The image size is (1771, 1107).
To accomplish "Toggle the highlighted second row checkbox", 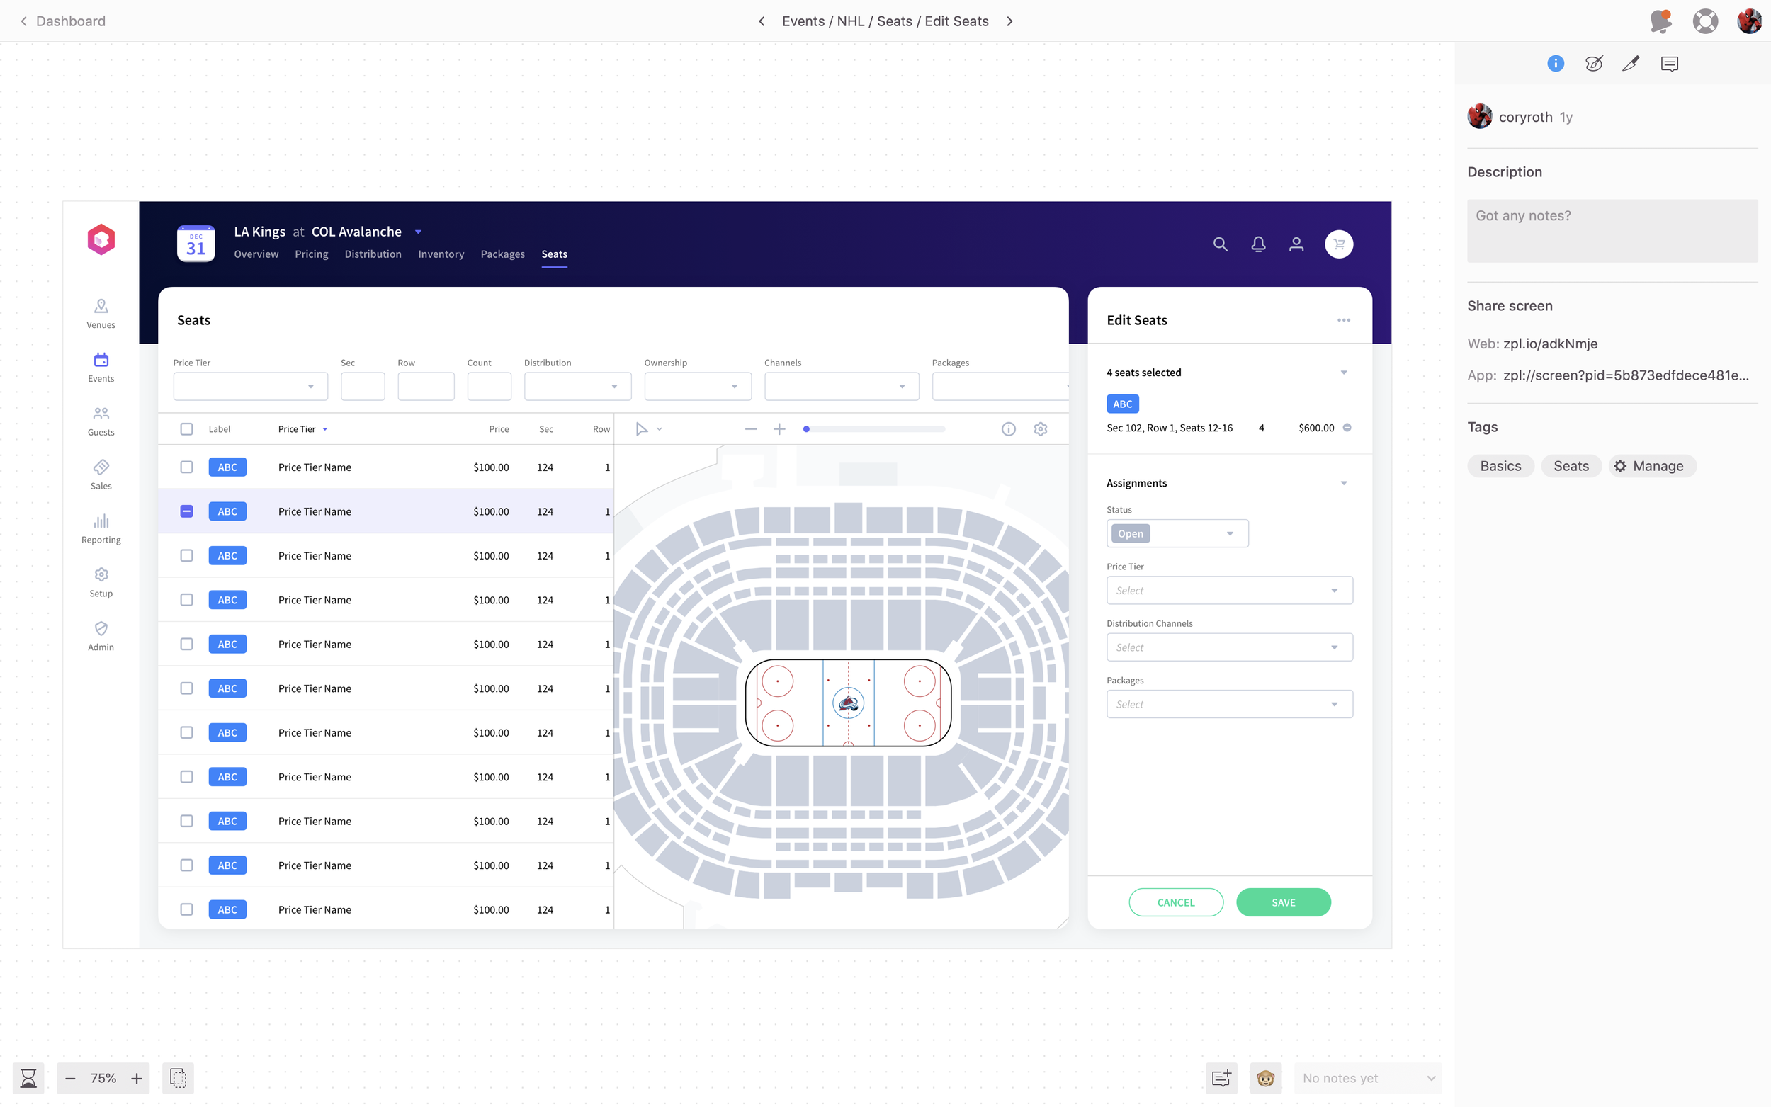I will pos(187,511).
